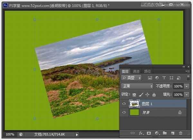Filter layers by text type
193x140 pixels.
click(164, 78)
